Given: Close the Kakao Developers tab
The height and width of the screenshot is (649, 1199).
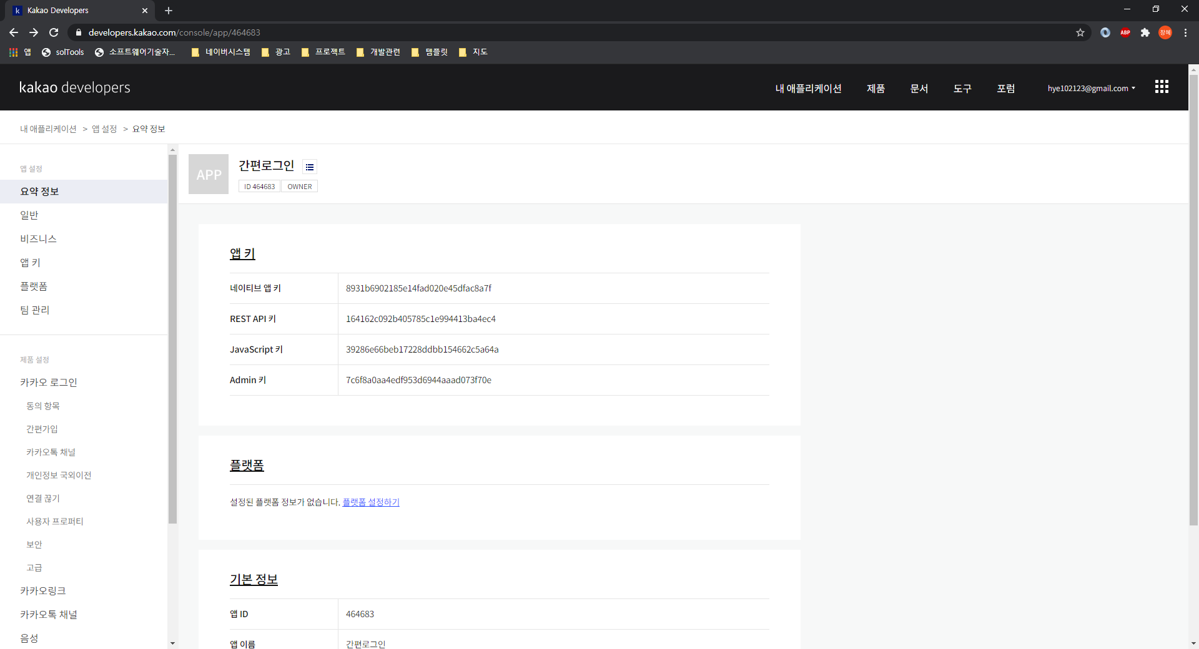Looking at the screenshot, I should [144, 11].
